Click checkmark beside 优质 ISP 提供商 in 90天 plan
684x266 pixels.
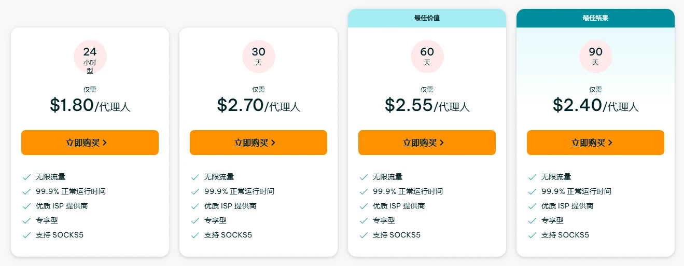click(x=532, y=206)
